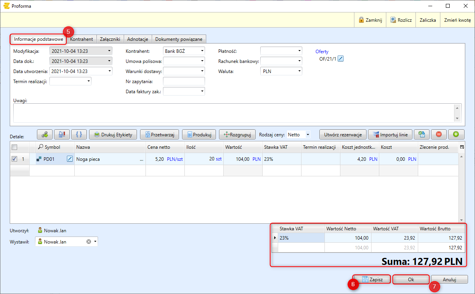Expand the Waluta PLN dropdown
Viewport: 475px width, 294px height.
pos(299,71)
